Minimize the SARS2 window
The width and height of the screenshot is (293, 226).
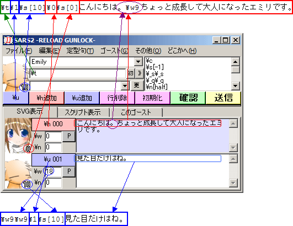pos(216,40)
